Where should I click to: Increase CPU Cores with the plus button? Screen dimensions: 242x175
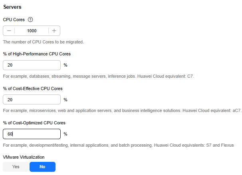pyautogui.click(x=54, y=31)
